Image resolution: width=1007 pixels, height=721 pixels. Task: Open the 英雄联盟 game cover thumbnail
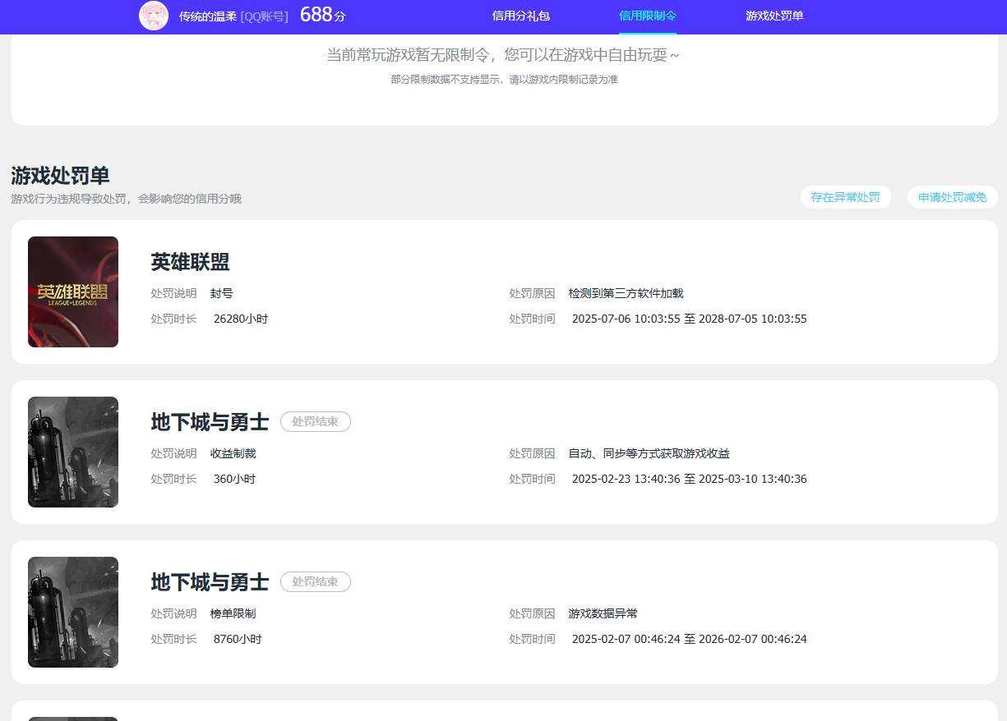tap(73, 292)
